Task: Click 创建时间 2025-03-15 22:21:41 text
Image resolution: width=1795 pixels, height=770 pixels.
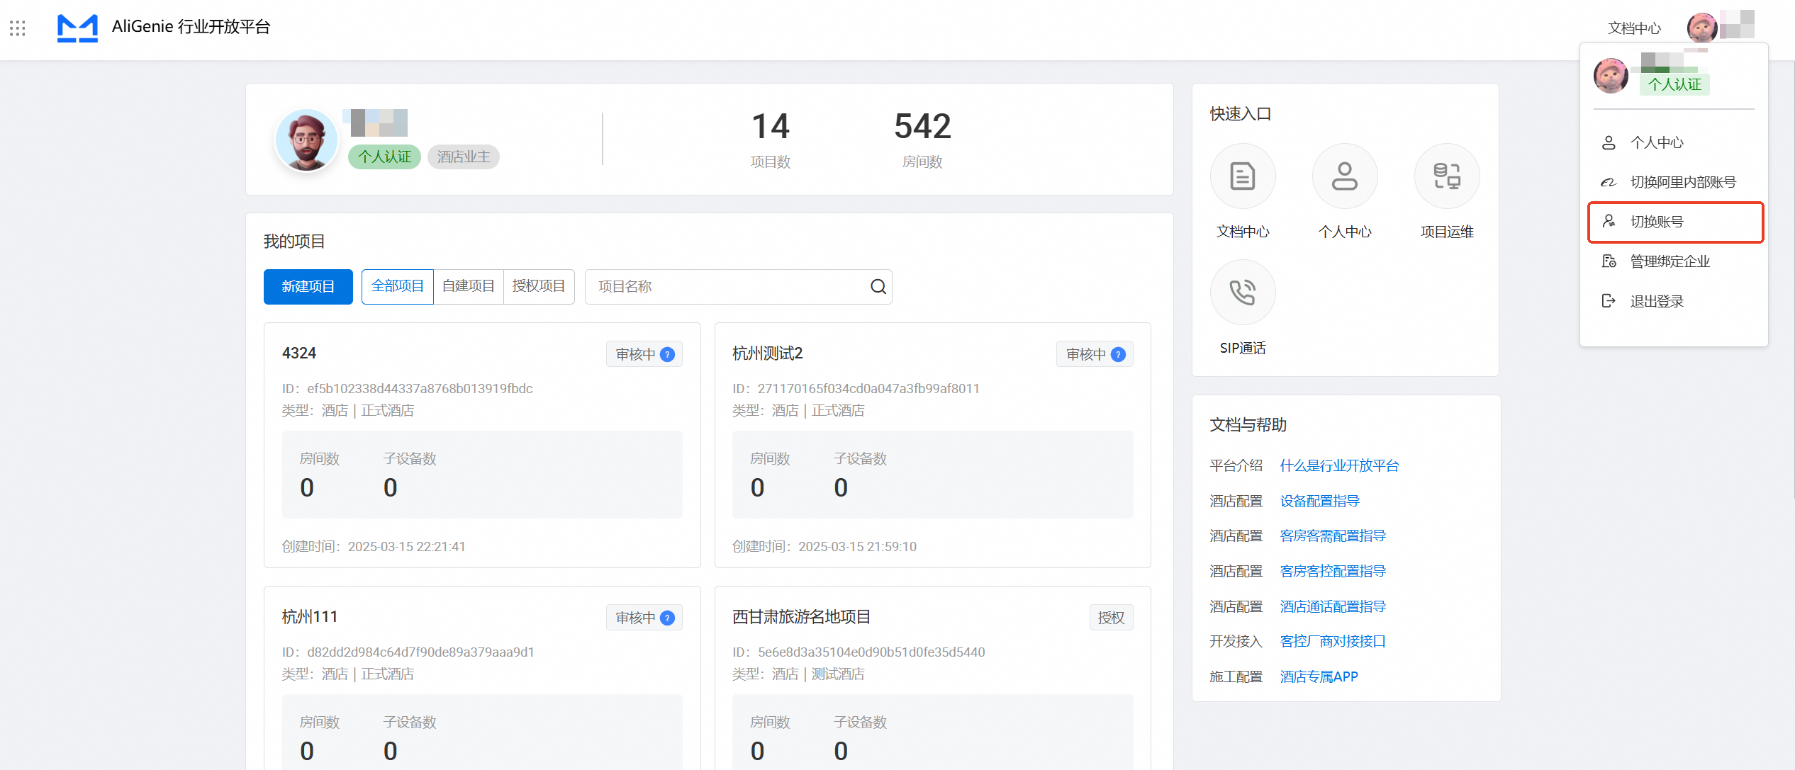Action: tap(374, 546)
